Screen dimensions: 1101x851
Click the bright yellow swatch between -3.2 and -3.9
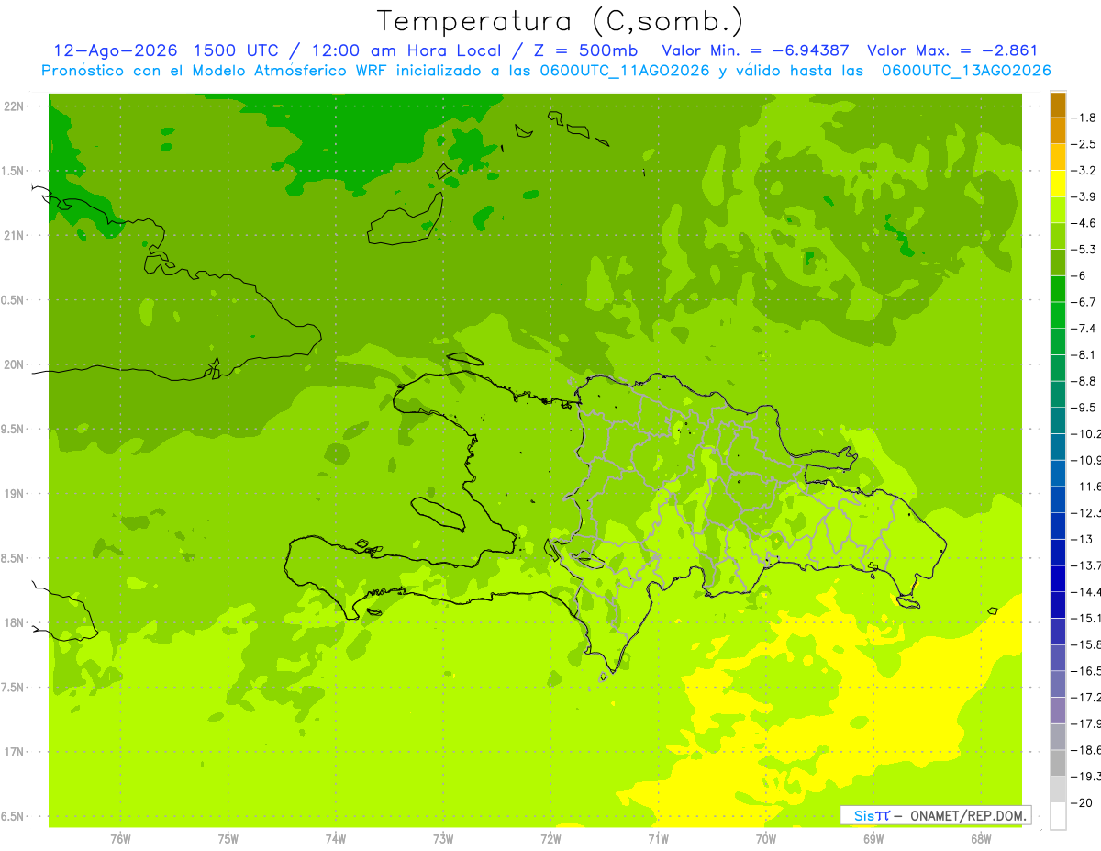click(x=1058, y=184)
